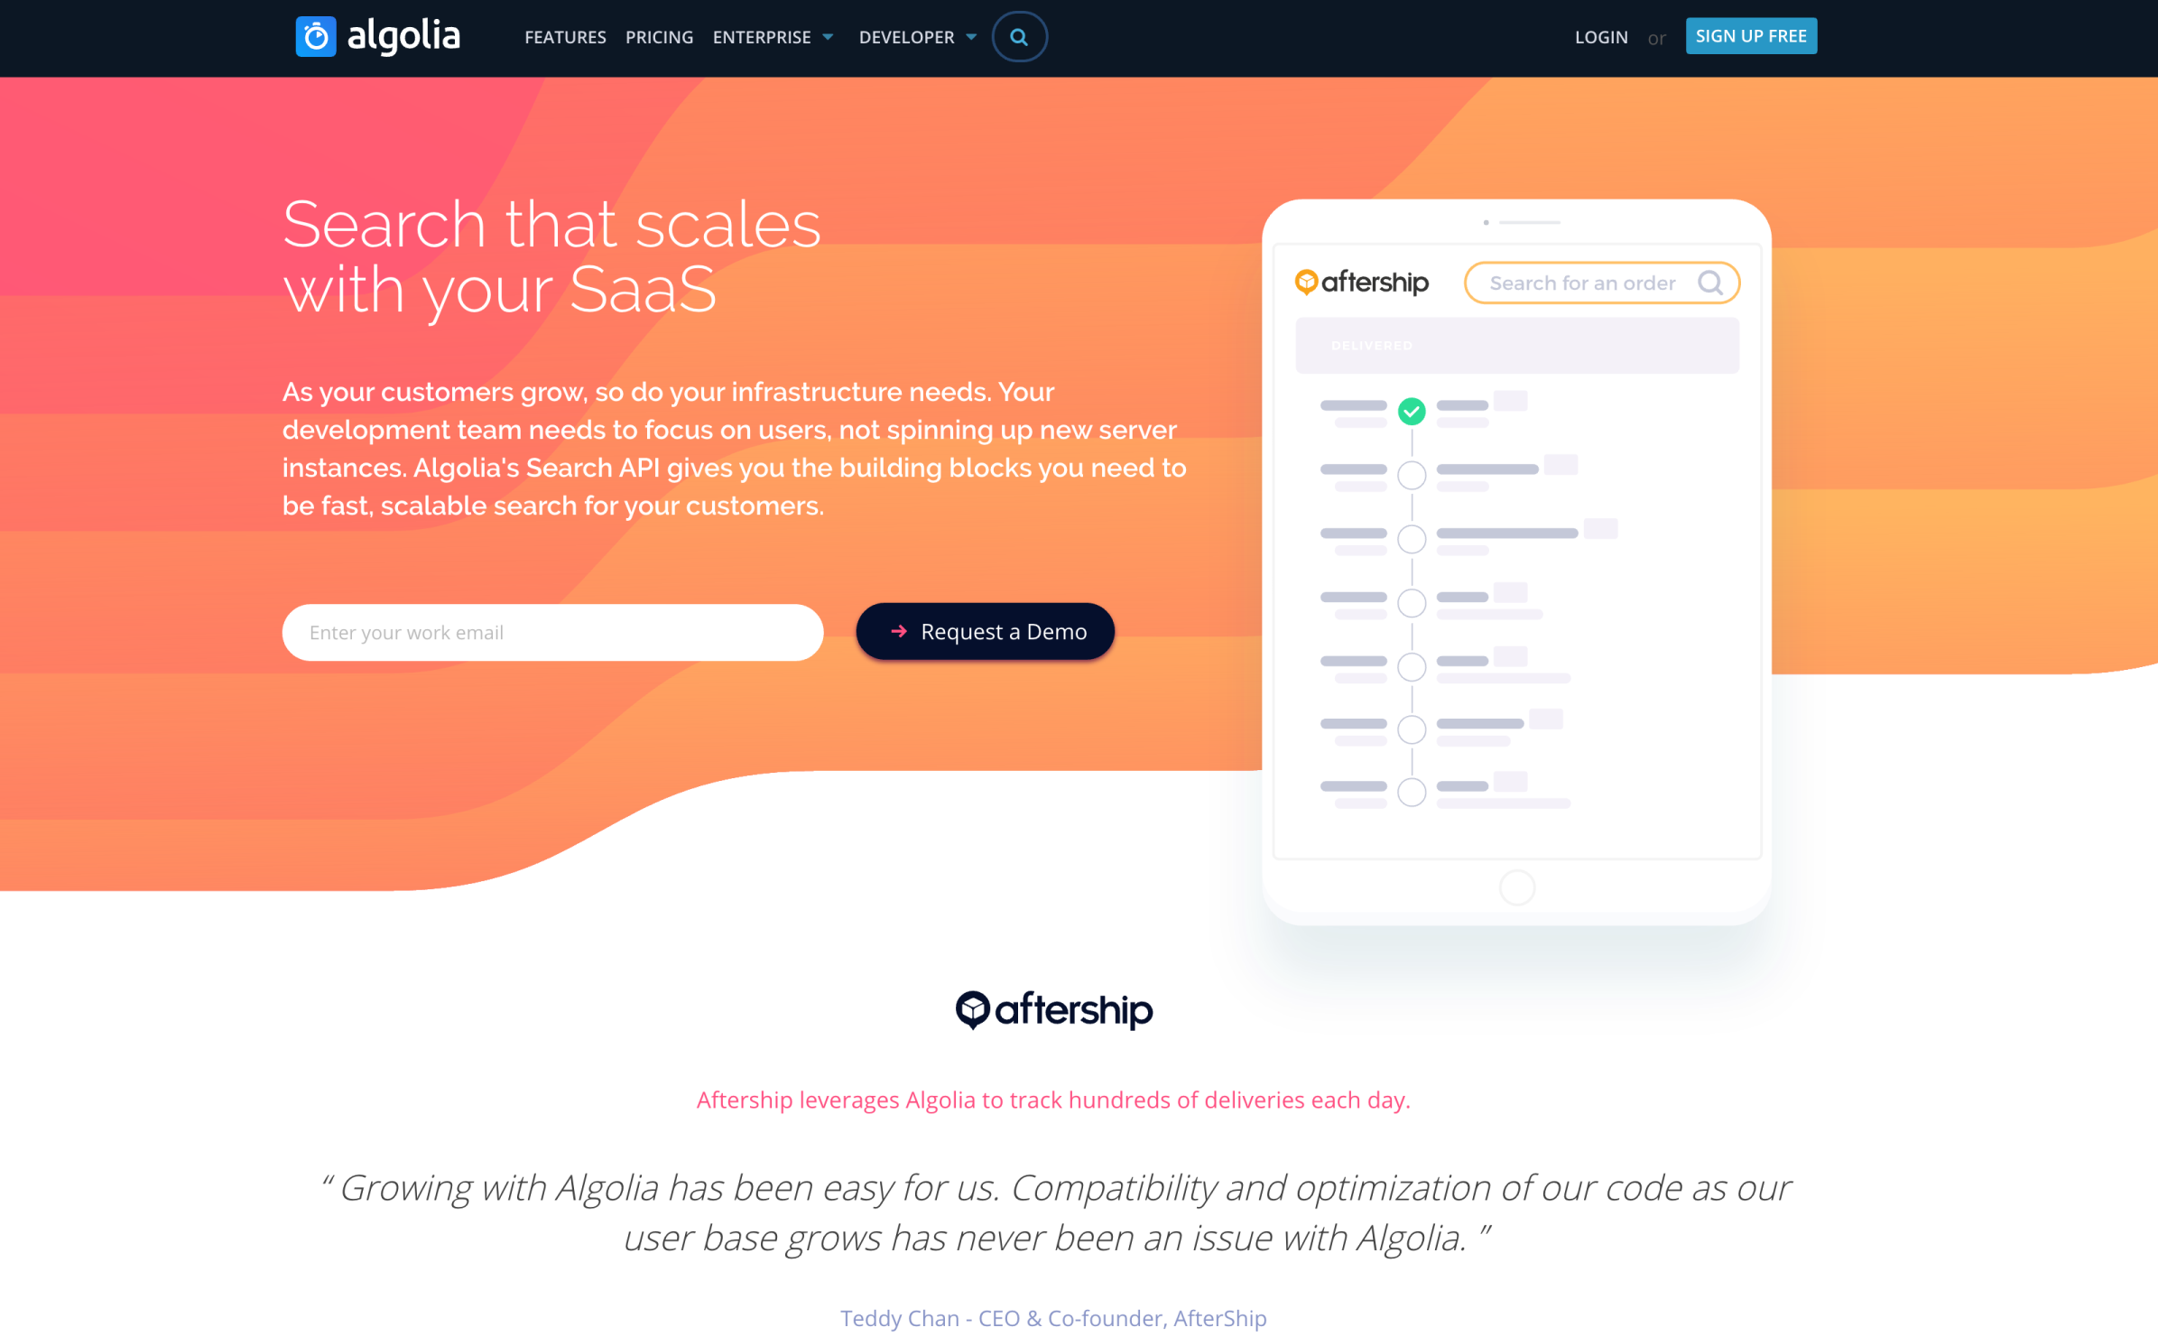Click the SIGN UP FREE button

coord(1749,35)
